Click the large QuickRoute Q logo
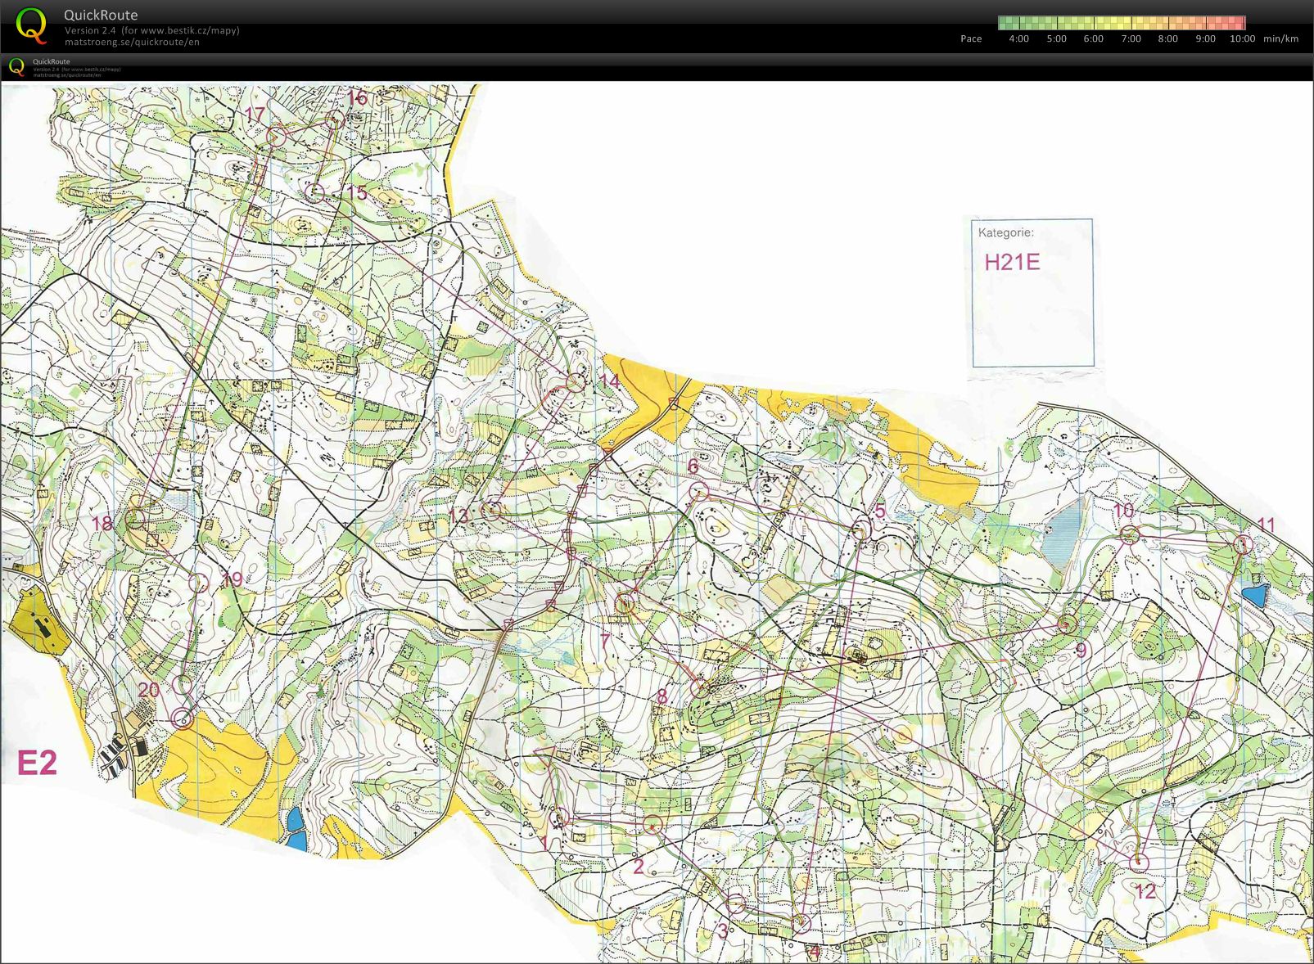The width and height of the screenshot is (1314, 964). pyautogui.click(x=31, y=26)
